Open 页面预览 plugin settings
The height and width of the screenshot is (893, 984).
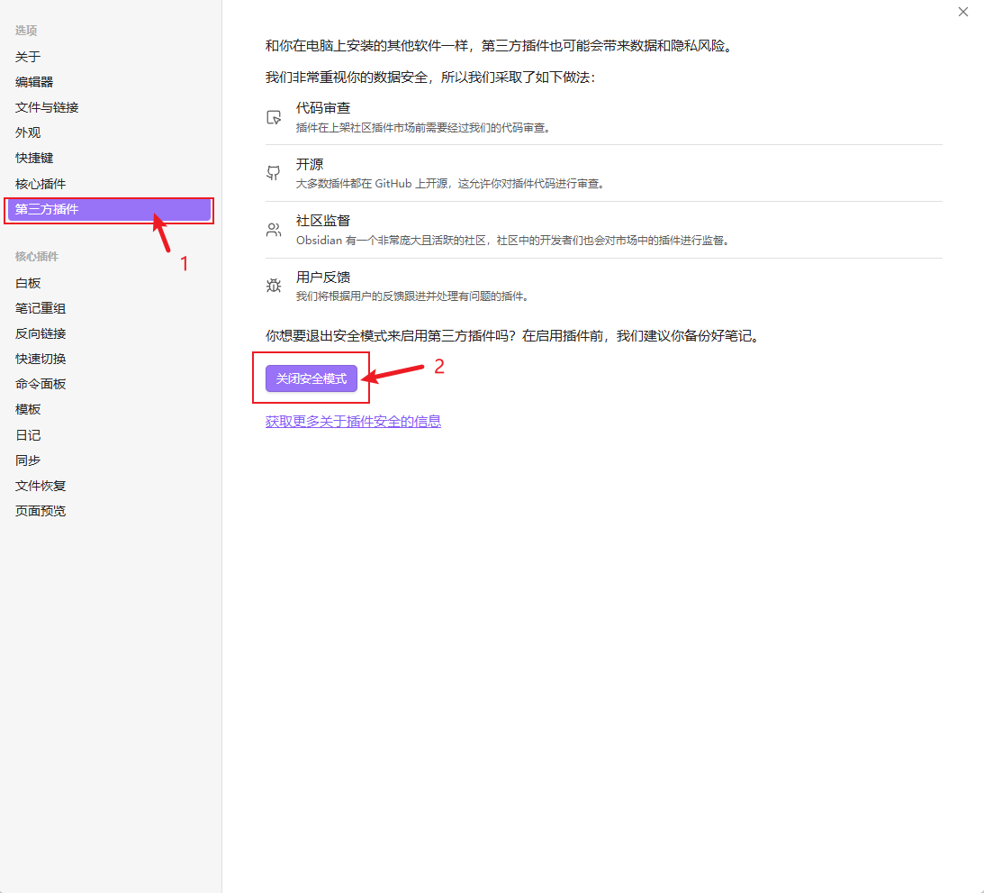click(x=41, y=511)
